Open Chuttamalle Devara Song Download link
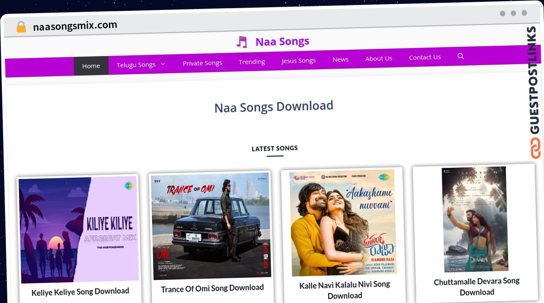544x303 pixels. (x=477, y=286)
